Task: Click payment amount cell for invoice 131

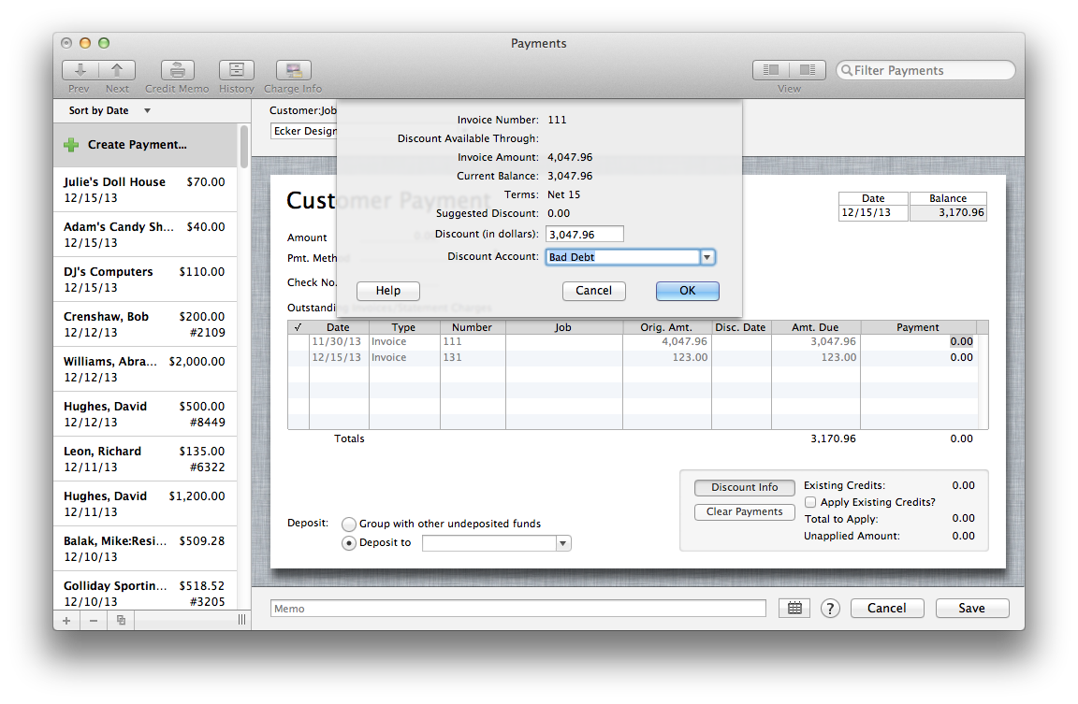Action: 919,358
